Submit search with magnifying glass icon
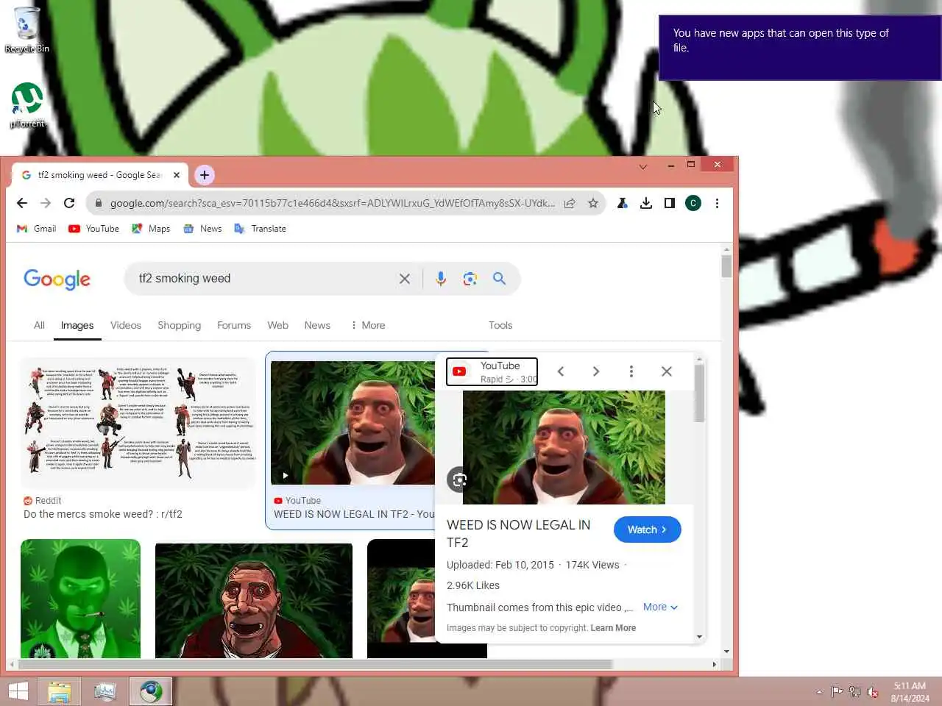The width and height of the screenshot is (942, 706). click(500, 279)
